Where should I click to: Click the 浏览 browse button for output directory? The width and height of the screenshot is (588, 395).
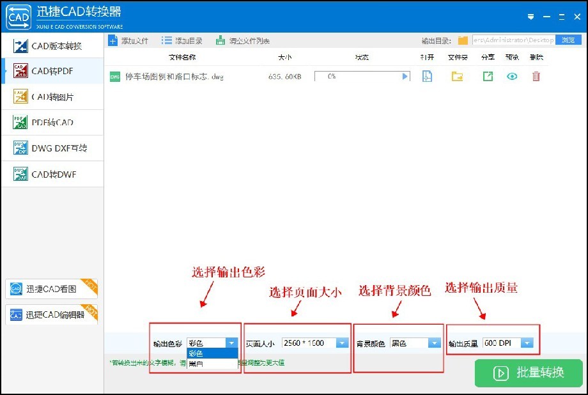click(568, 40)
